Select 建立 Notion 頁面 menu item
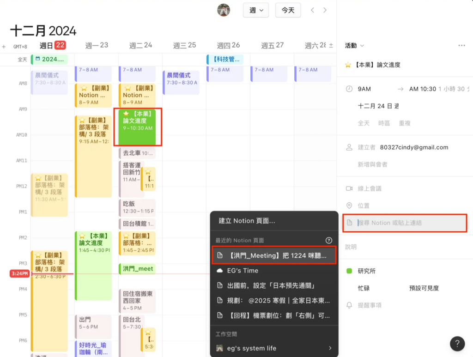The width and height of the screenshot is (473, 357). coord(247,221)
